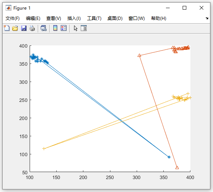This screenshot has height=192, width=213.
Task: Insert colorbar from the toolbar
Action: (55, 28)
